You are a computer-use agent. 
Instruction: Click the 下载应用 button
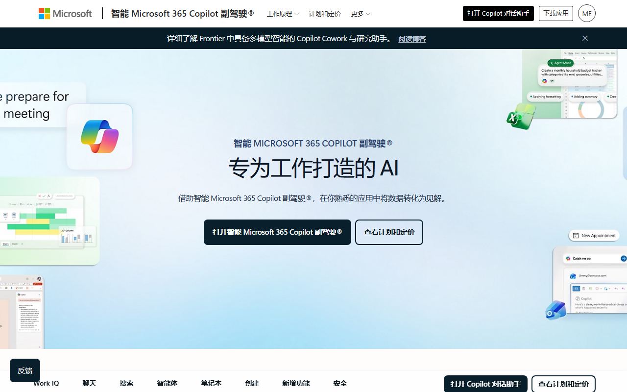tap(556, 13)
